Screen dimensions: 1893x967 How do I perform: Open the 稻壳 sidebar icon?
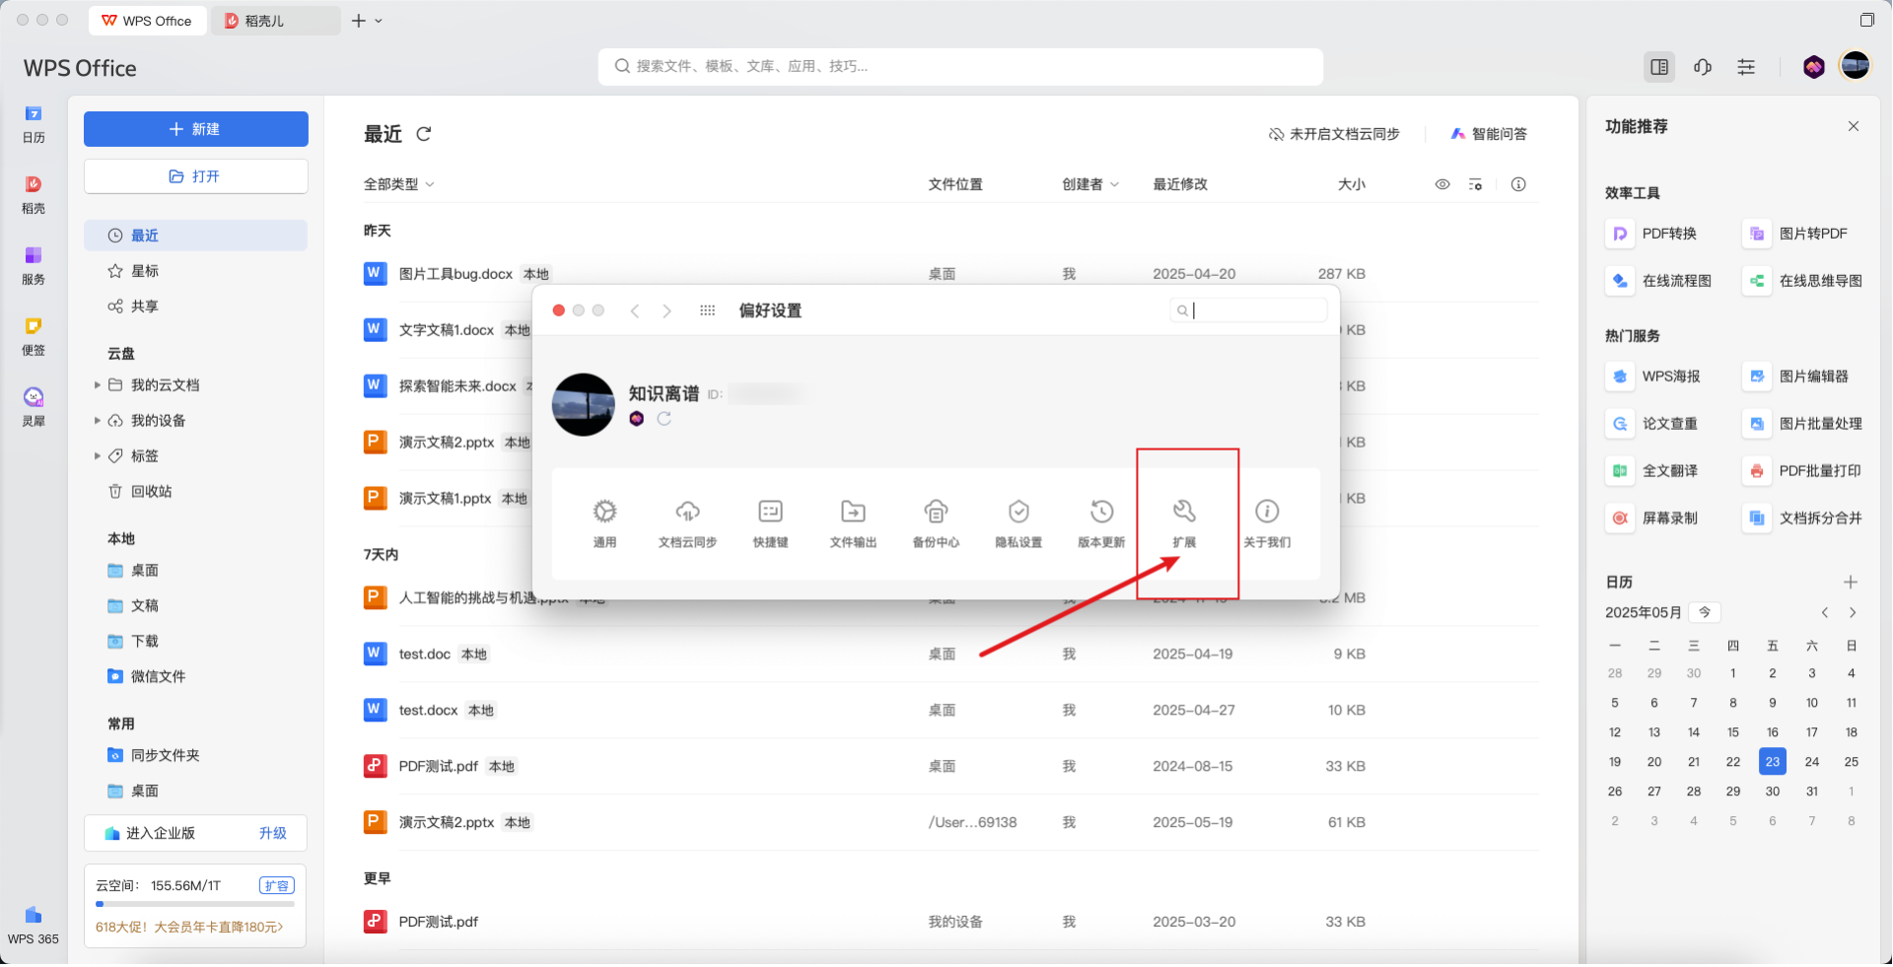pyautogui.click(x=34, y=195)
